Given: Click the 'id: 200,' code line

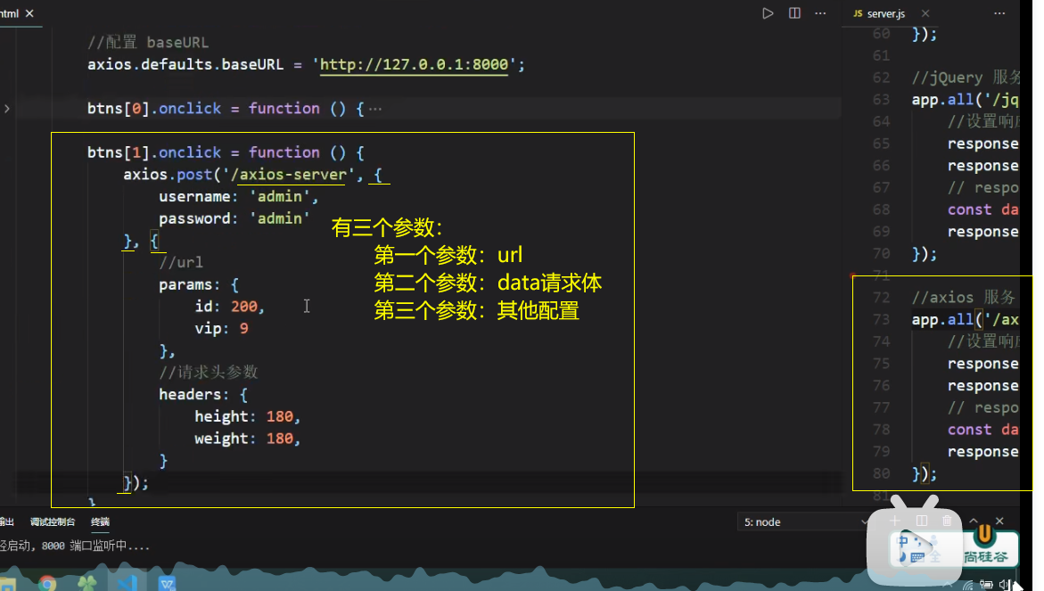Looking at the screenshot, I should (230, 306).
